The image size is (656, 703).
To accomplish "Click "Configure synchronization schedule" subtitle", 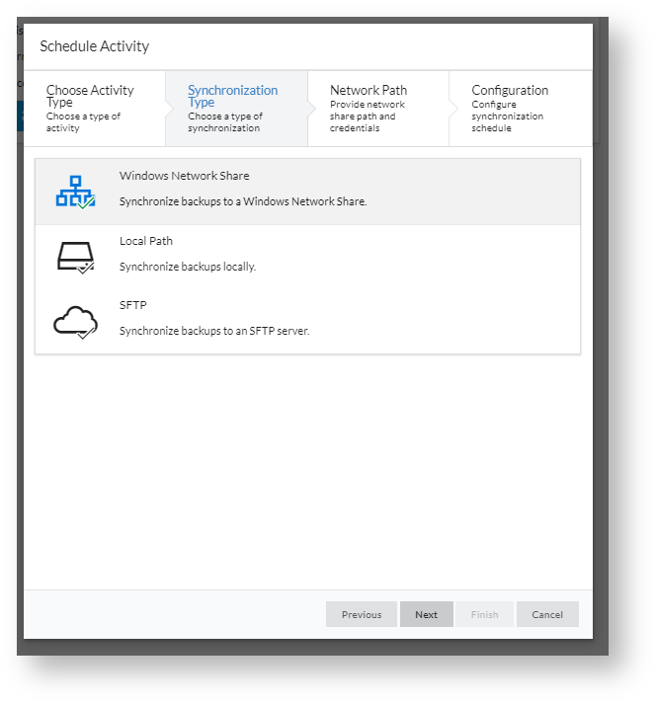I will [x=507, y=117].
